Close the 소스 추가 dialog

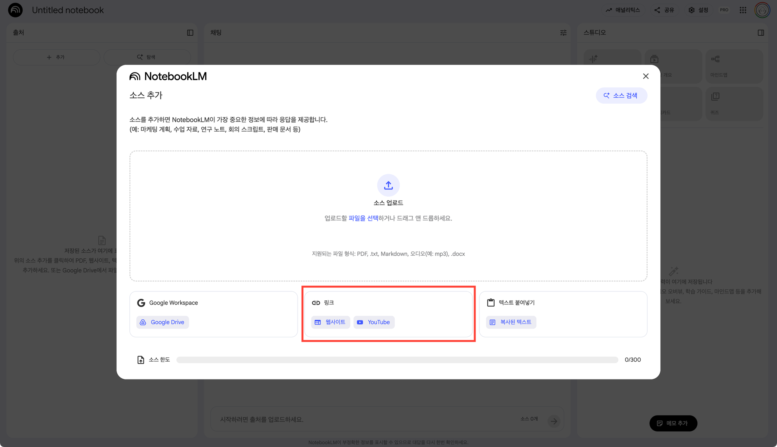pos(646,76)
